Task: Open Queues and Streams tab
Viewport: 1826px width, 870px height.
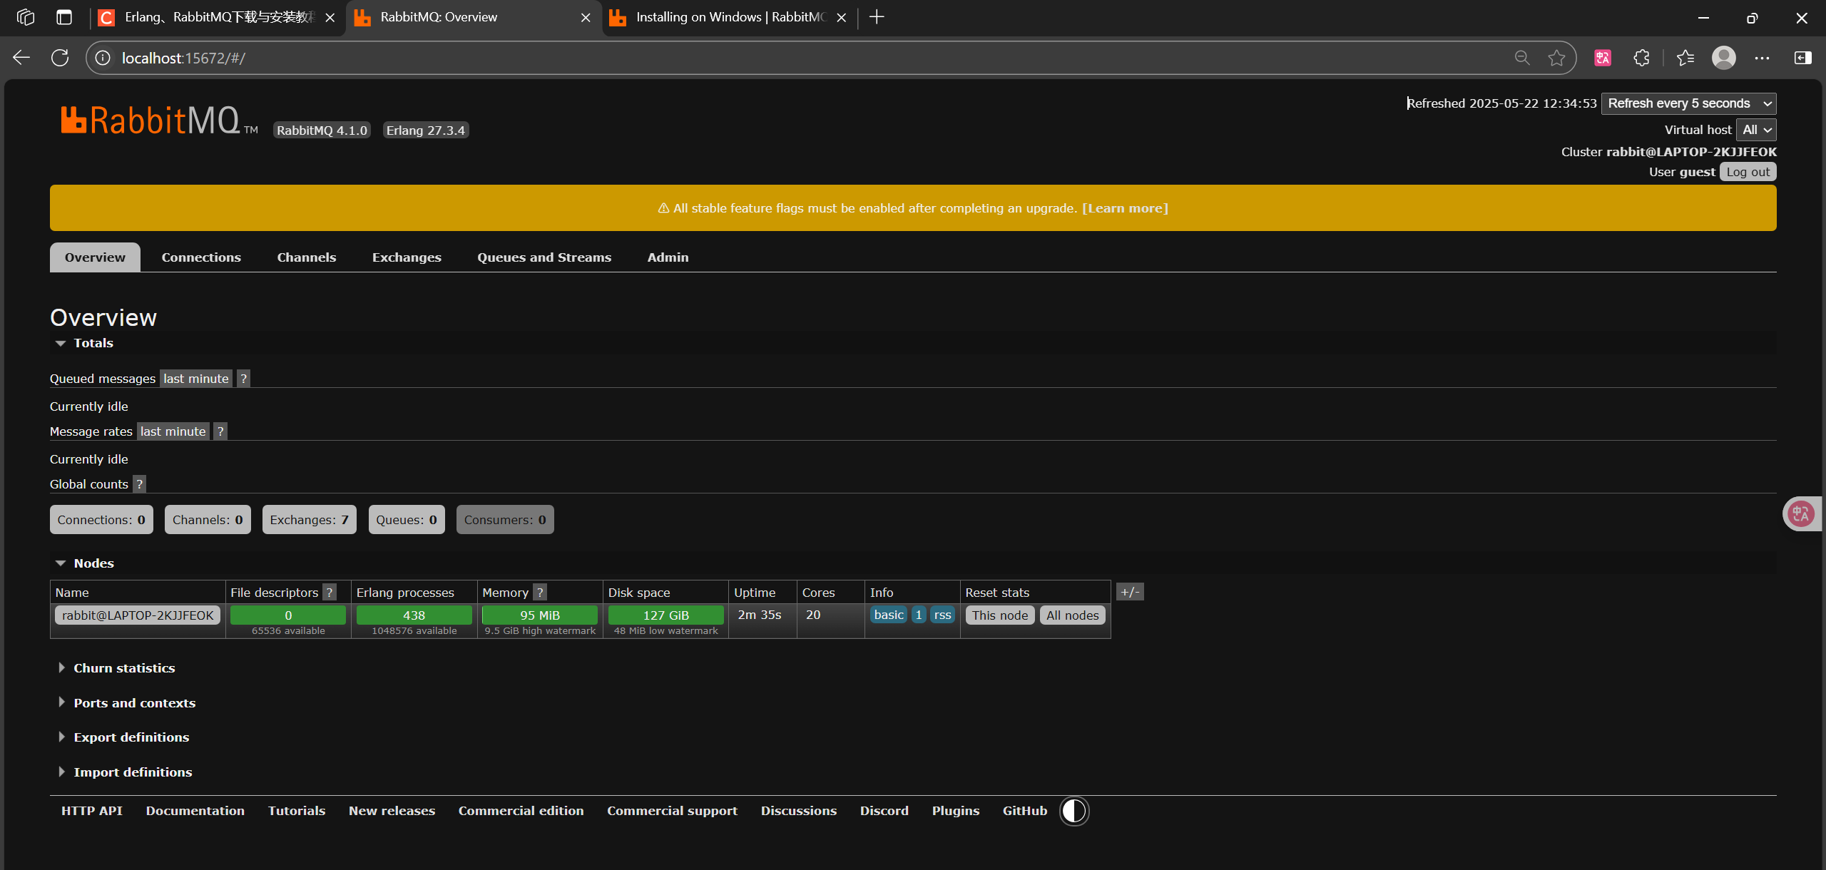Action: (544, 257)
